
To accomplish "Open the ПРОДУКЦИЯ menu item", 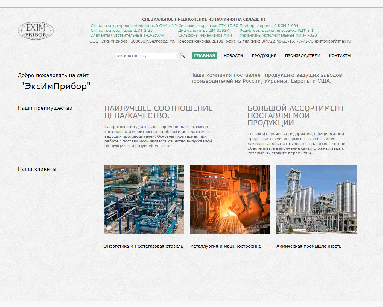I will click(x=264, y=55).
